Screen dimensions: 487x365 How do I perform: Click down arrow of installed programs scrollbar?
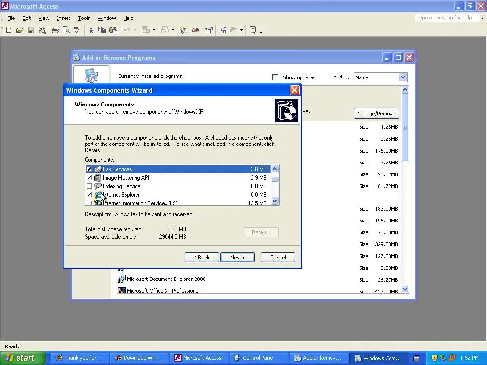pos(405,289)
